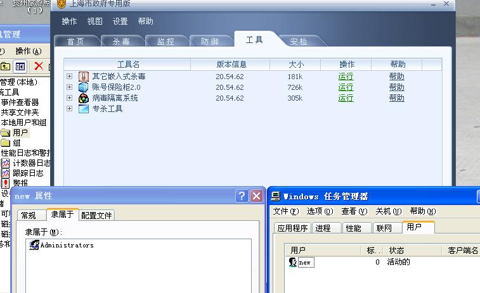Switch to the 杀毒 tab
The width and height of the screenshot is (480, 293).
(x=121, y=41)
